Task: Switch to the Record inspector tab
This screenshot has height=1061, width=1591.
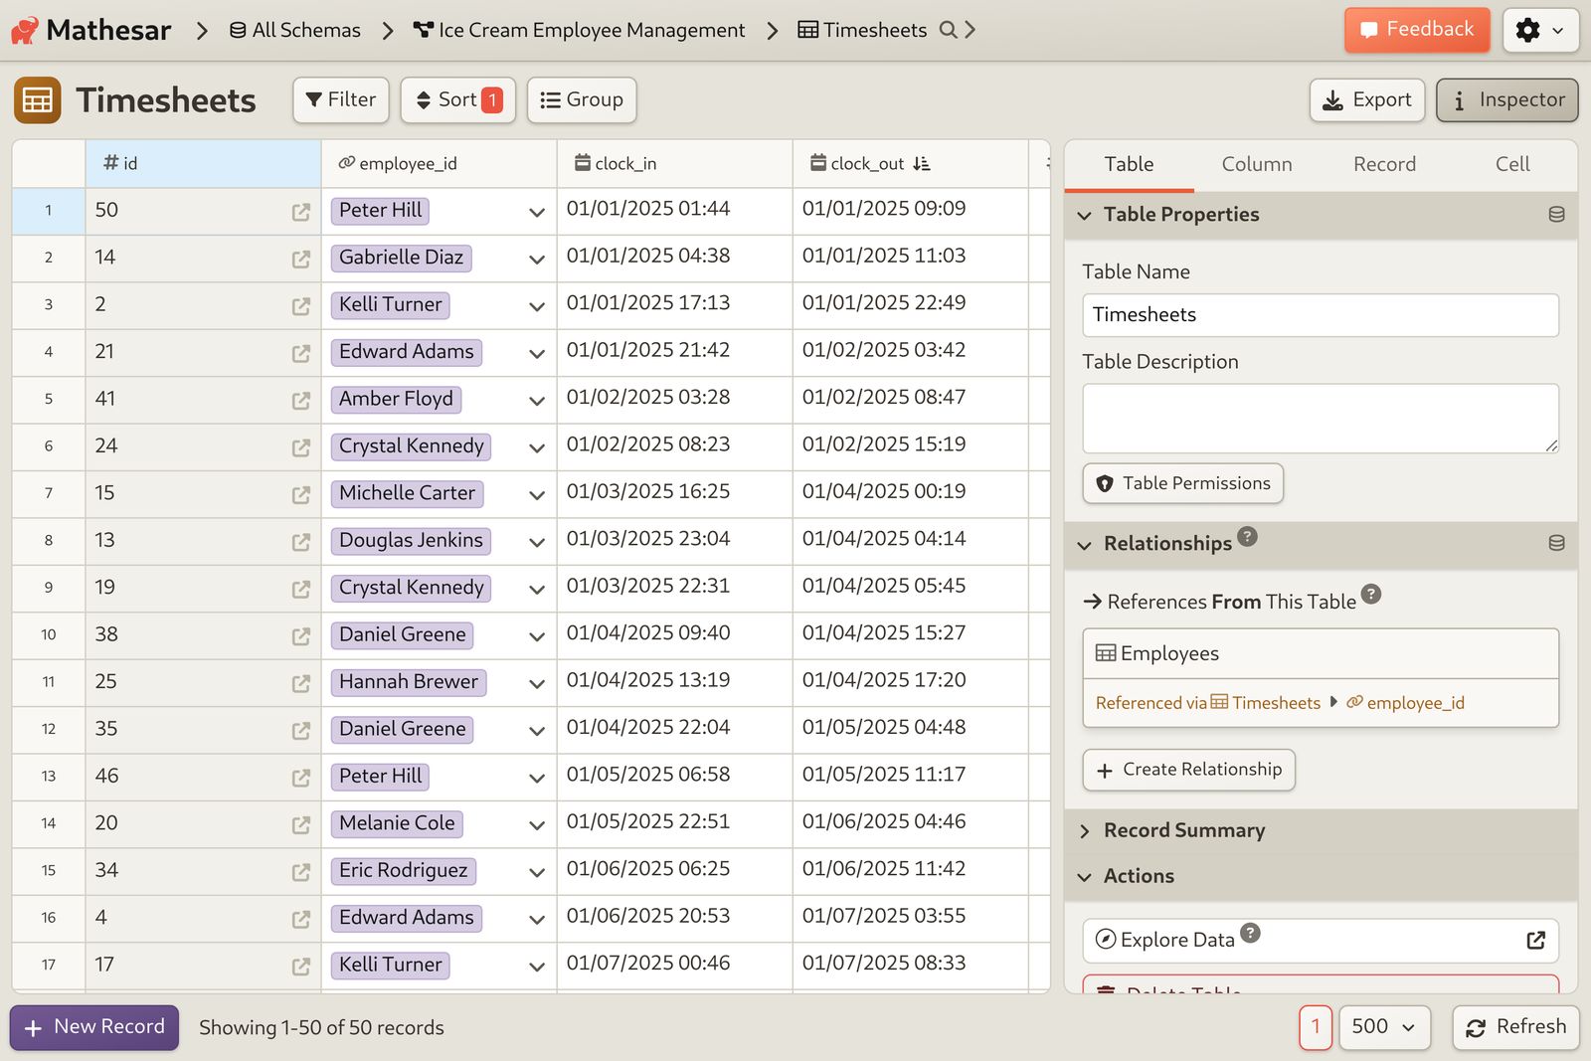Action: [x=1384, y=165]
